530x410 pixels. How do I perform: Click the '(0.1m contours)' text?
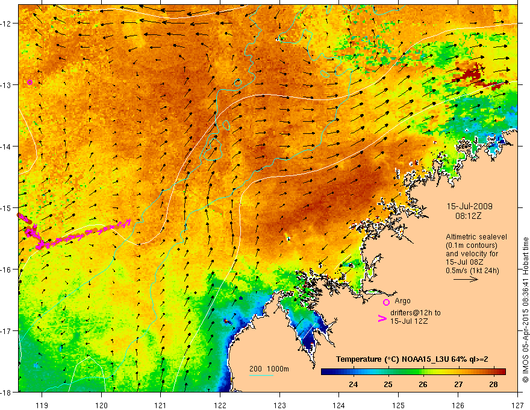(x=472, y=245)
